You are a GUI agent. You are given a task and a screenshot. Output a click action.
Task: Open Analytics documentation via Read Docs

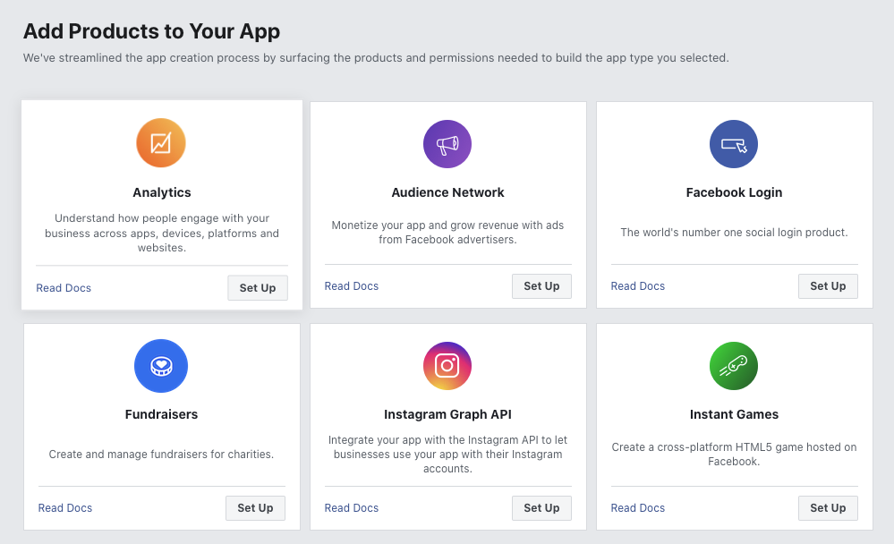click(63, 287)
